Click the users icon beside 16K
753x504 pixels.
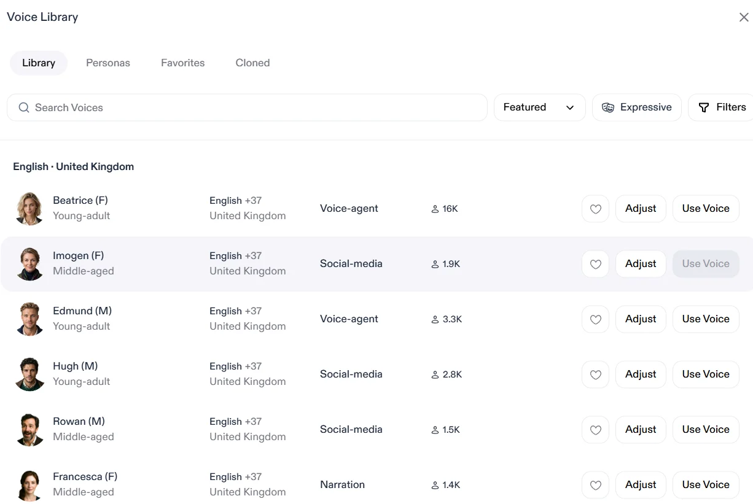pos(435,209)
